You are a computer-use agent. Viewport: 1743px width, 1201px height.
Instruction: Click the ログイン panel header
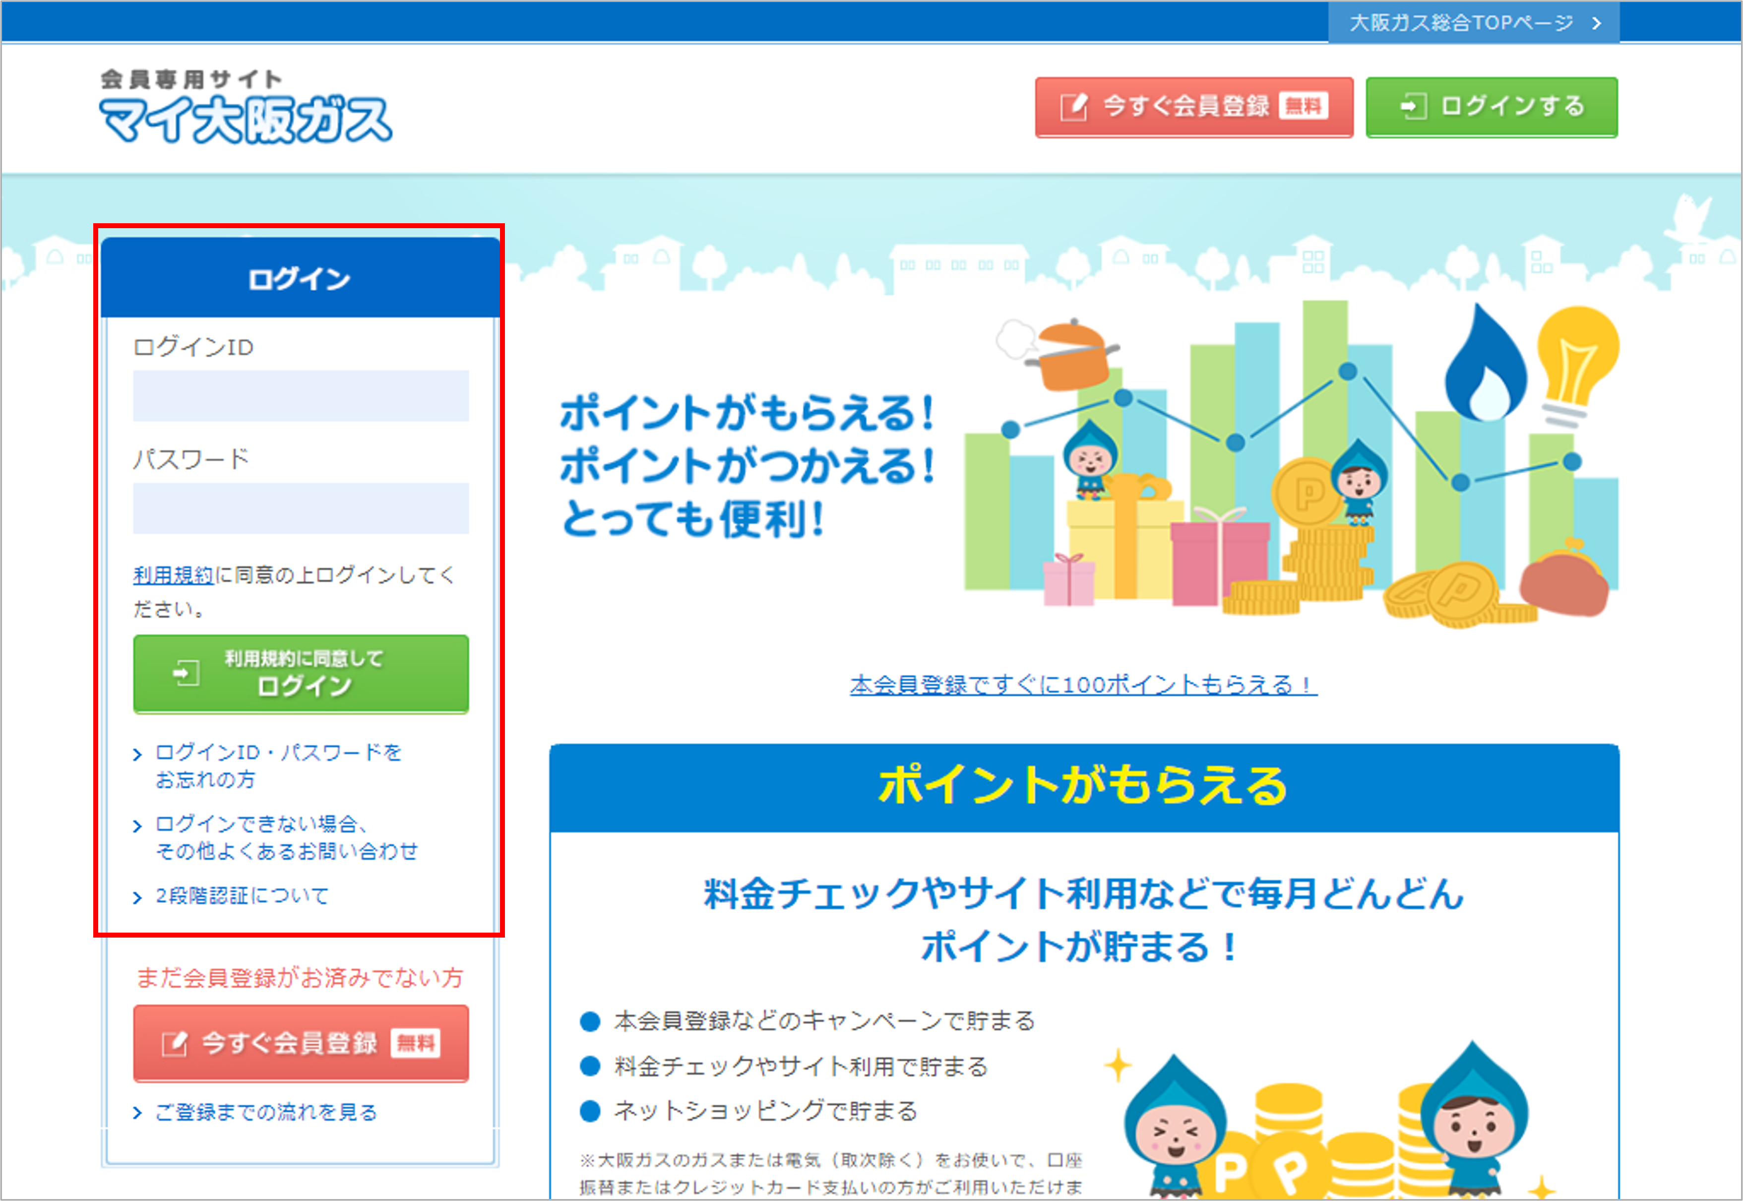click(300, 278)
